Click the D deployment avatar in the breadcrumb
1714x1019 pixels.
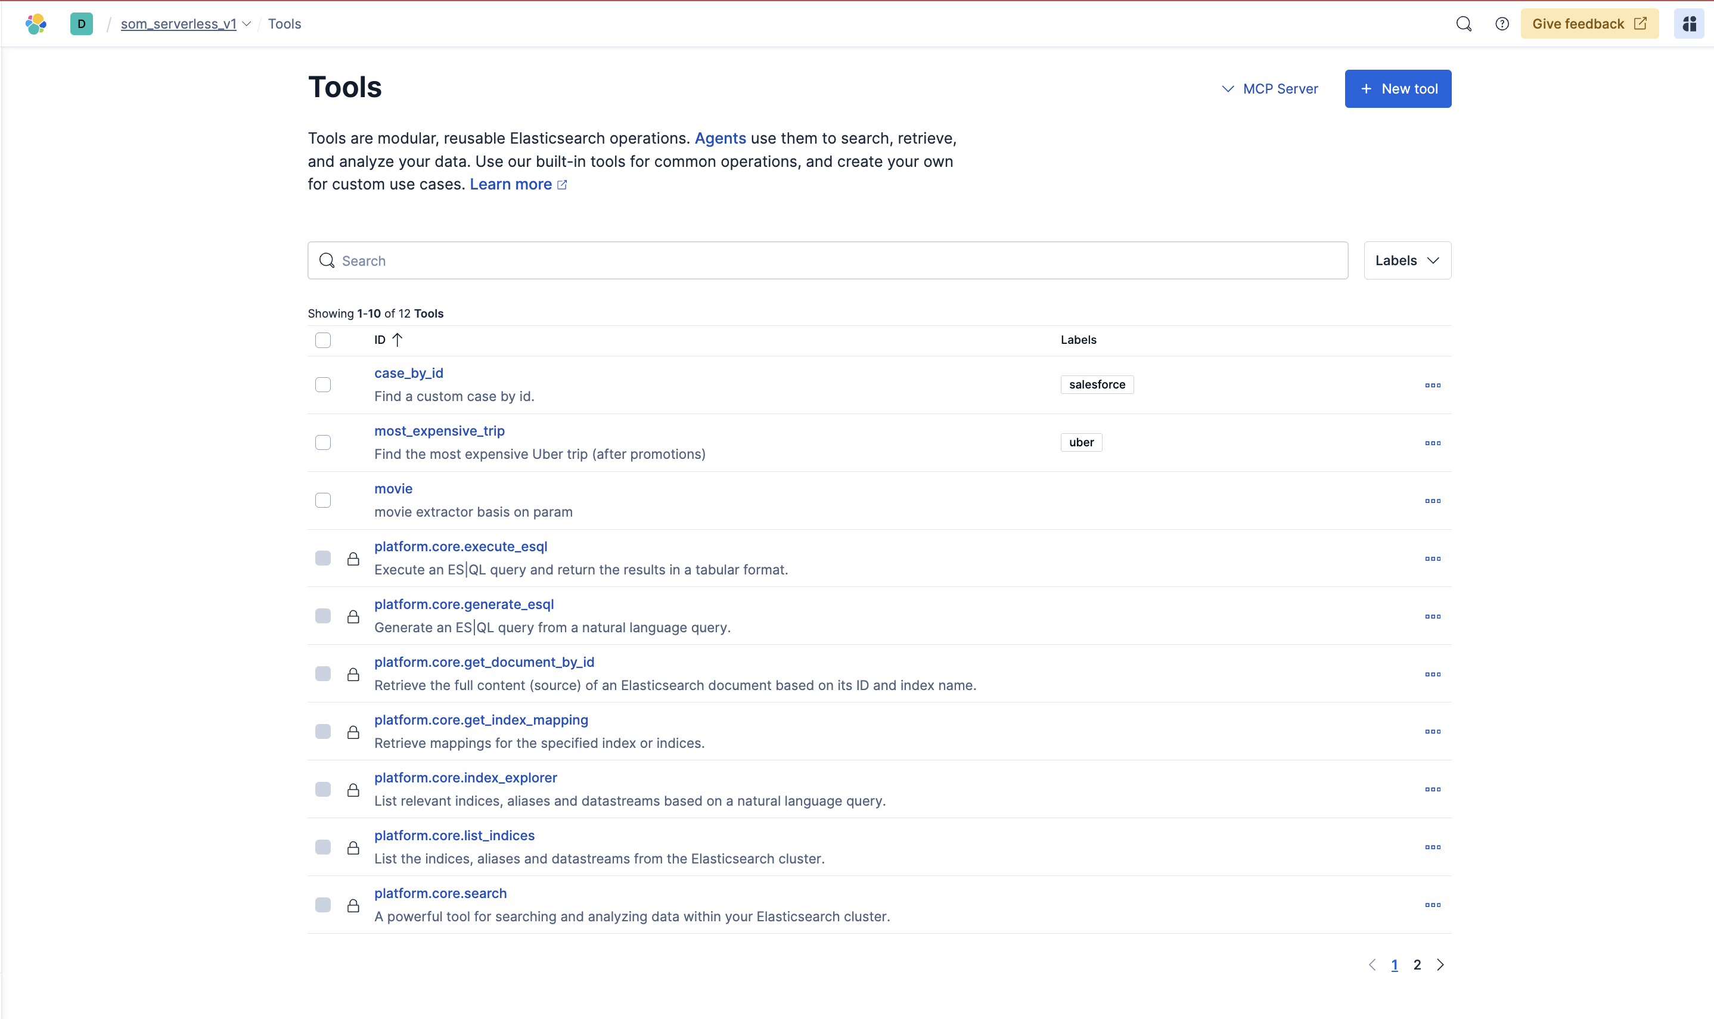[x=81, y=23]
